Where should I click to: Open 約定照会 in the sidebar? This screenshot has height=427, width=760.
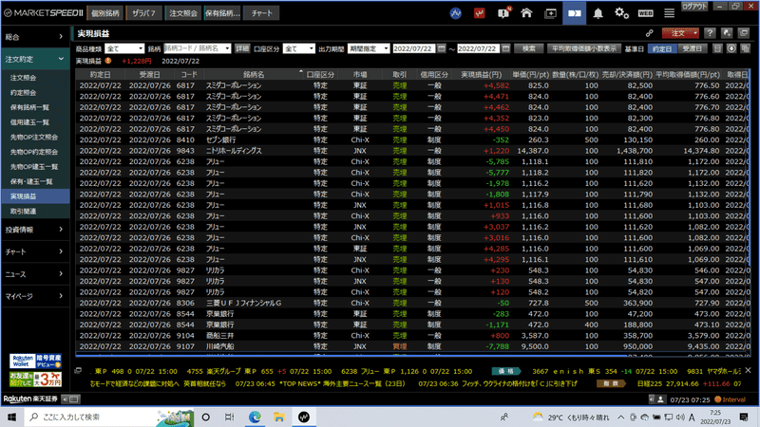pos(35,92)
